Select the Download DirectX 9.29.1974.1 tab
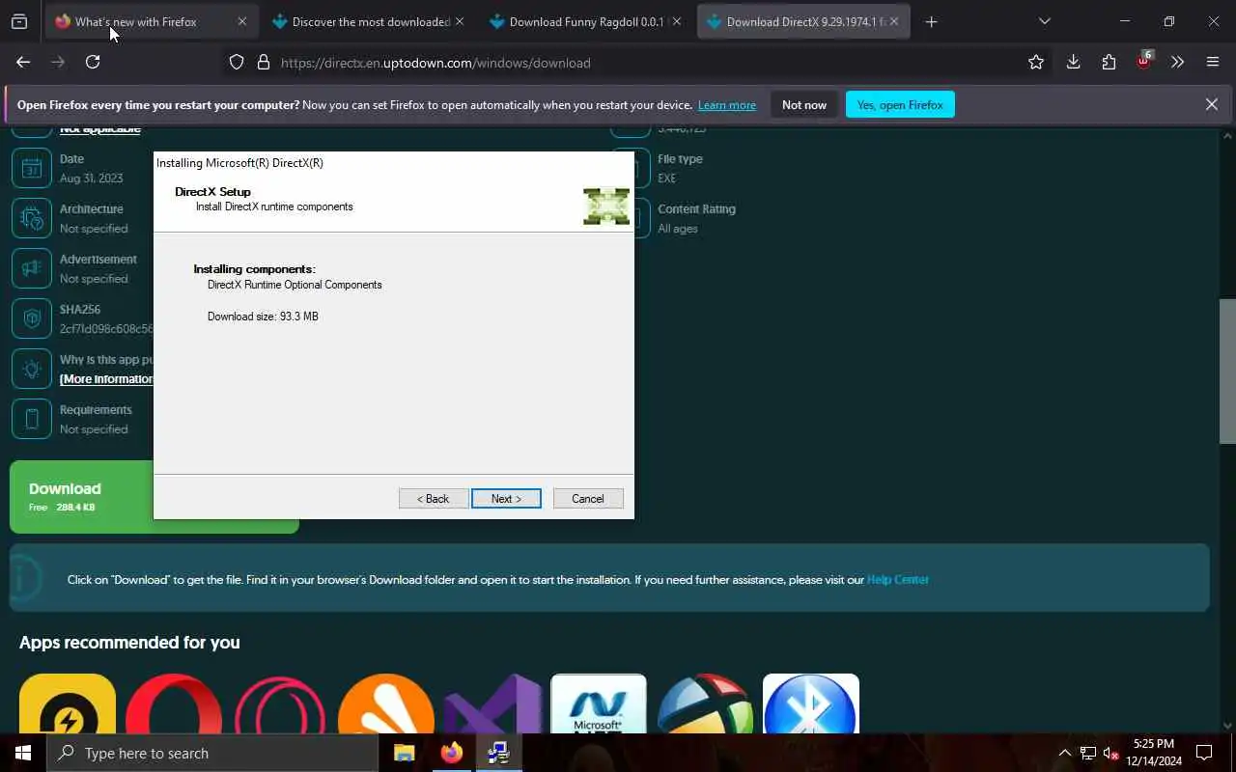Image resolution: width=1236 pixels, height=772 pixels. [x=804, y=21]
